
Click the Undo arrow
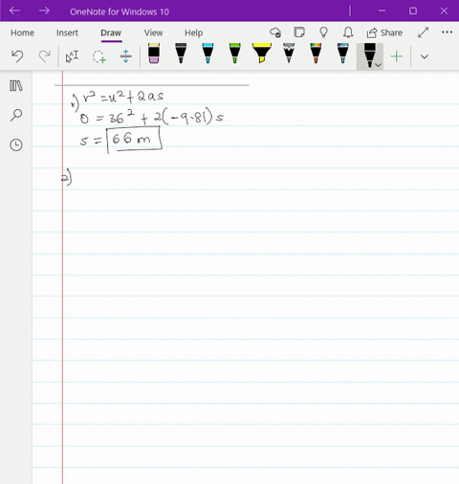[17, 56]
